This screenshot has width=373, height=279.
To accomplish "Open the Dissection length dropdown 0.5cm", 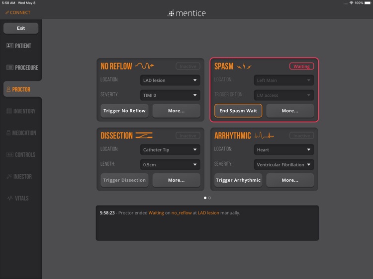I will pyautogui.click(x=170, y=164).
